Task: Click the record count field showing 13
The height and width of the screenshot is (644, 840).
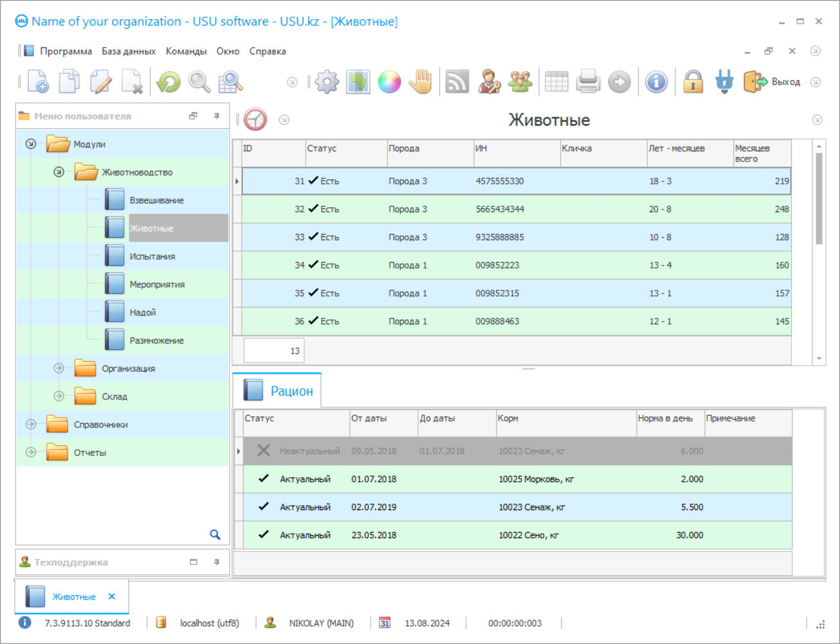Action: point(274,351)
